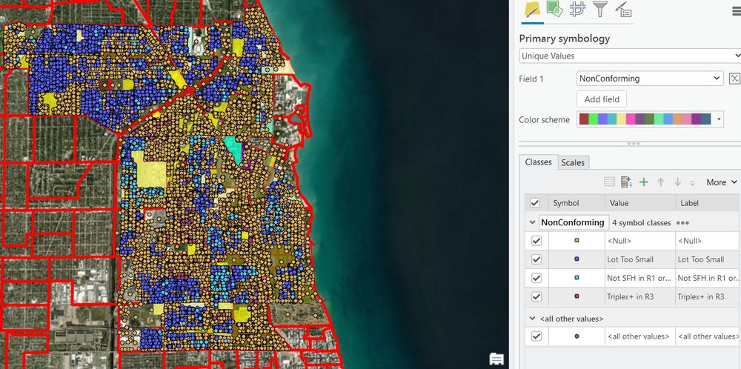Edit the blue symbol for Lot Too Small

pos(576,259)
